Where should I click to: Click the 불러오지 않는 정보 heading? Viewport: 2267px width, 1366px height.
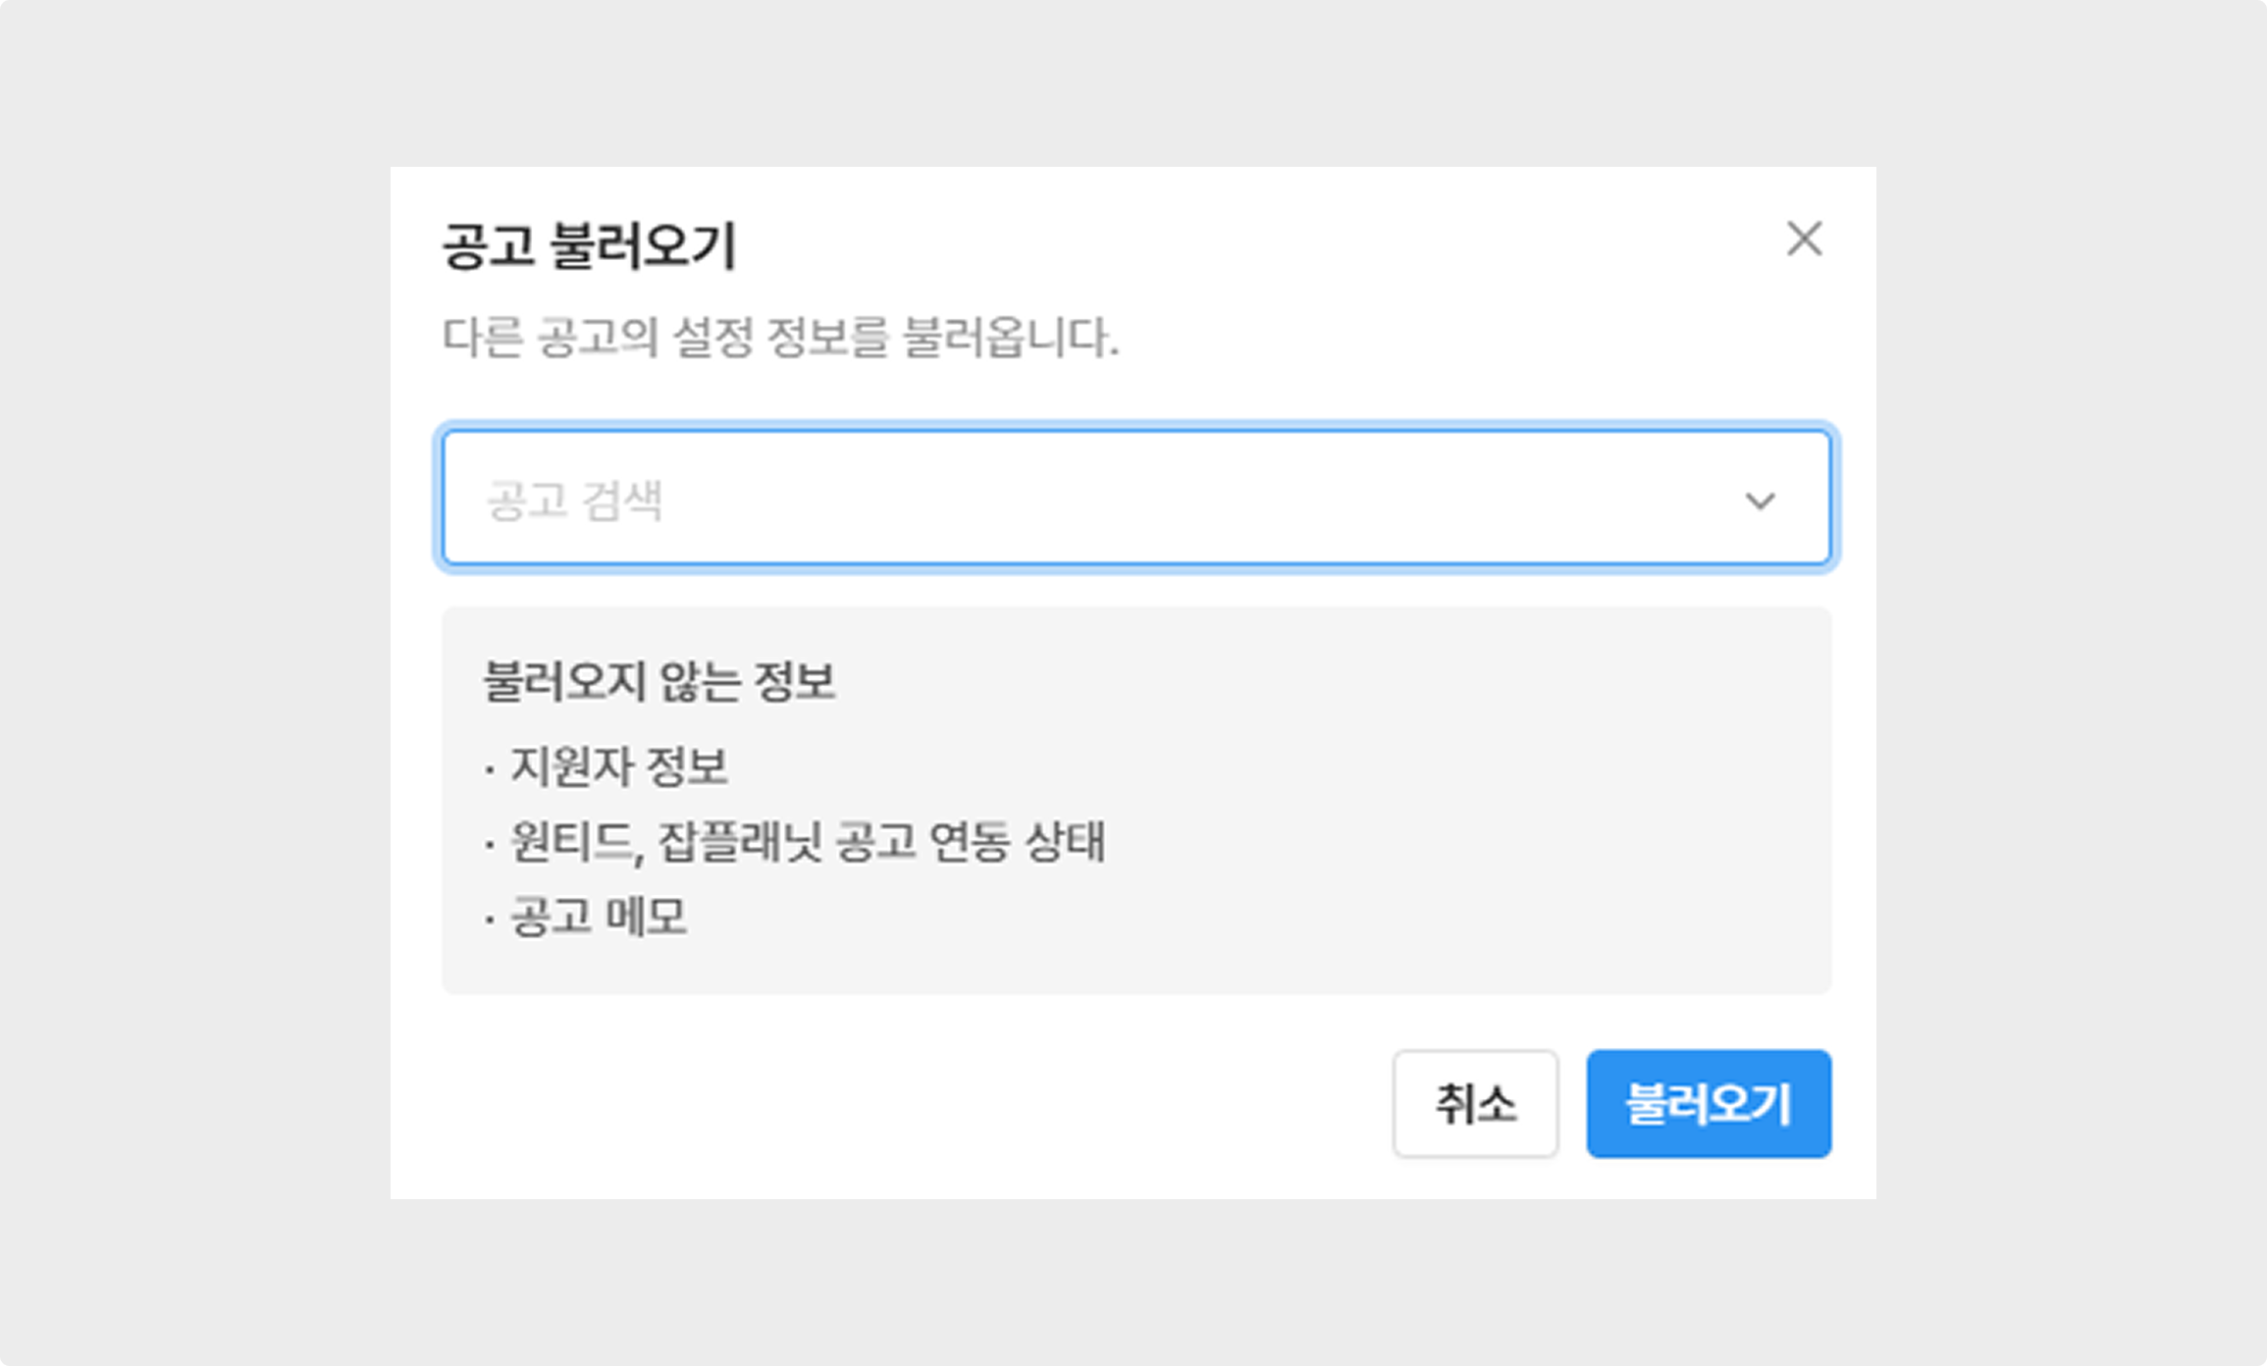click(659, 681)
